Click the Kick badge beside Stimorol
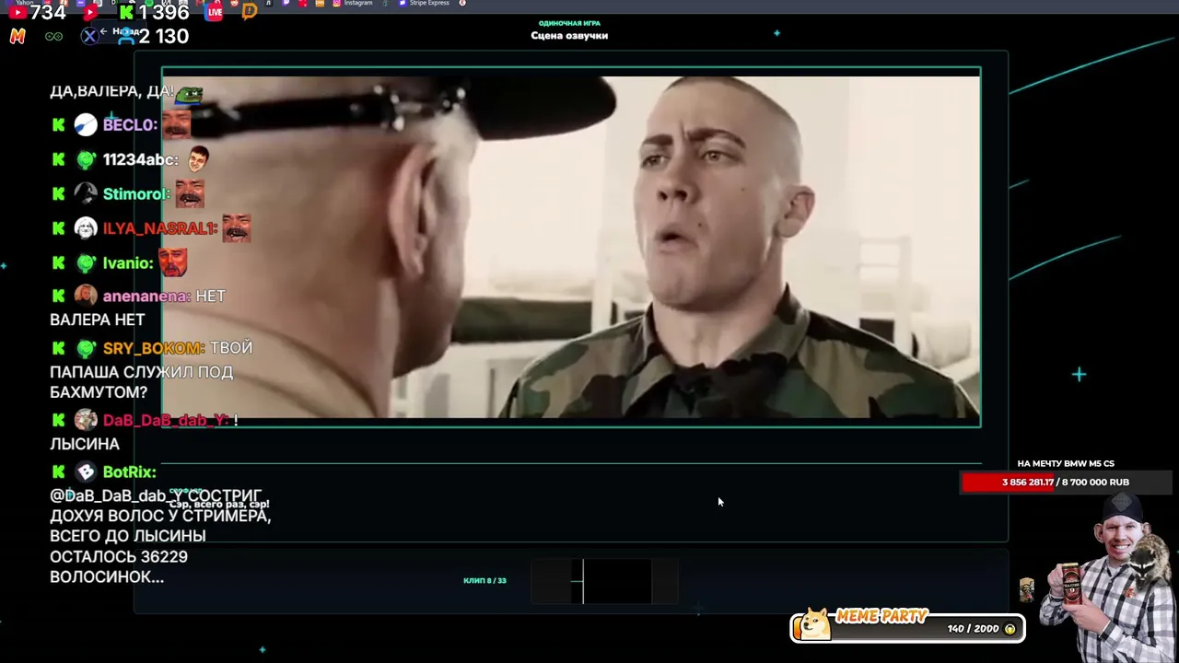Viewport: 1179px width, 663px height. tap(59, 194)
